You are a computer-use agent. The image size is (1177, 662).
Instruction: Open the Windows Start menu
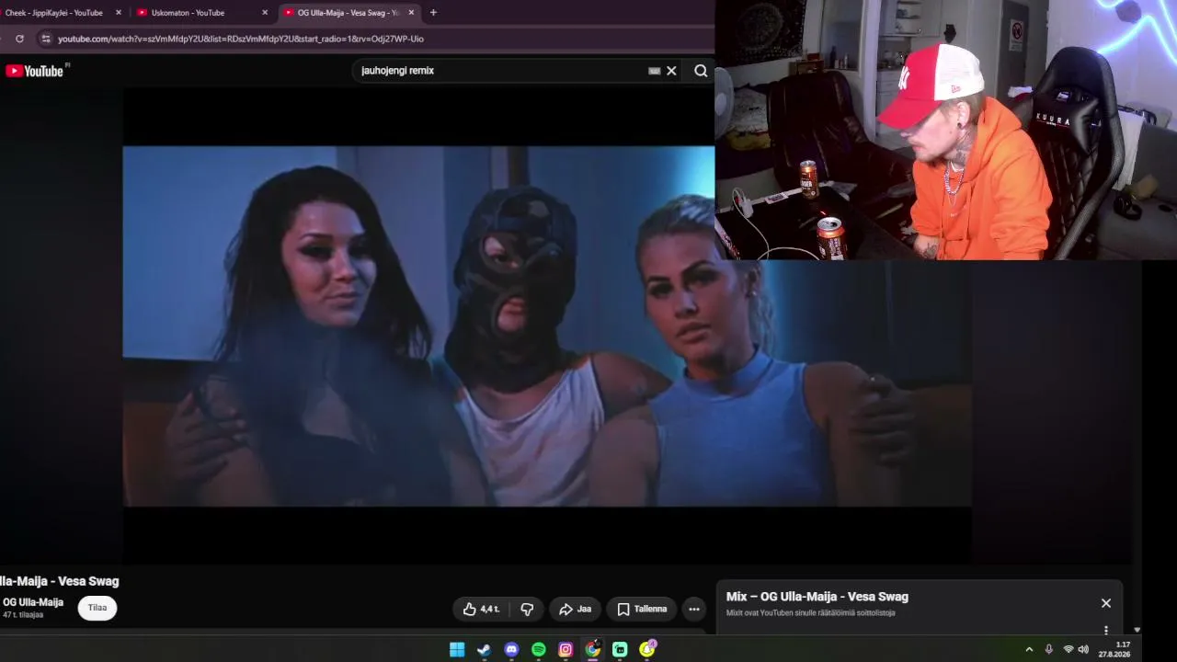(457, 649)
